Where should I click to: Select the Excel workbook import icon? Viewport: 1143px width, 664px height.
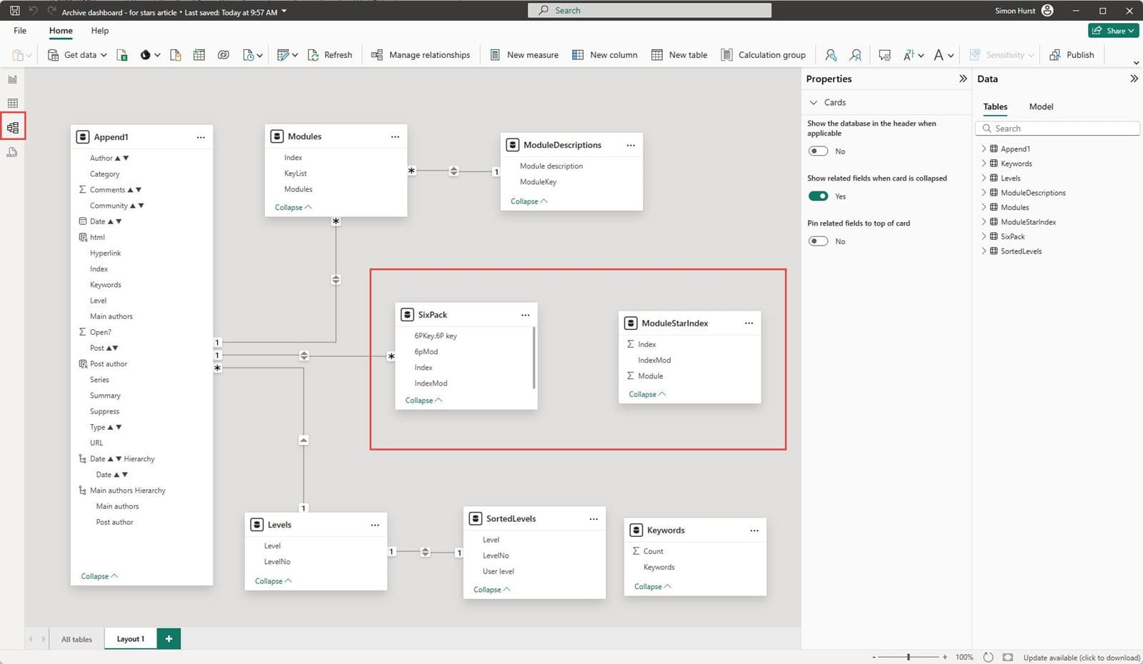[122, 55]
